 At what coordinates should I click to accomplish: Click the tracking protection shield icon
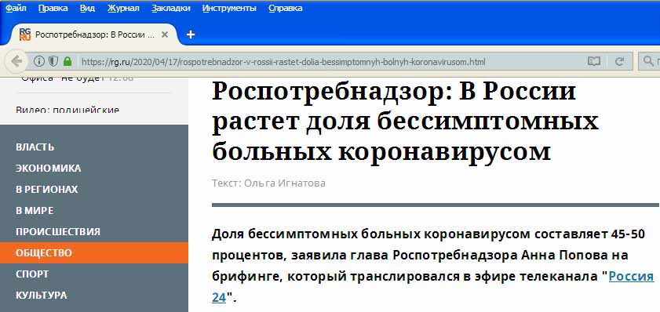[x=53, y=62]
